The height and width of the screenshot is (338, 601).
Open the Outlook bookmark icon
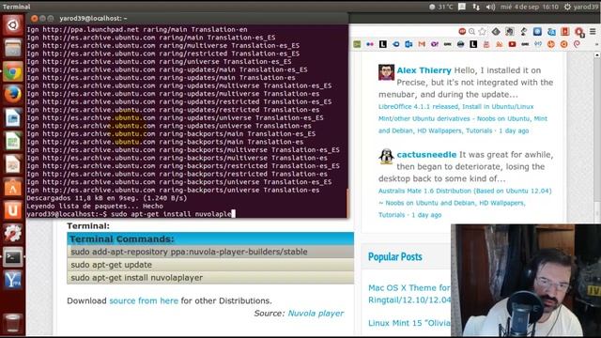tap(408, 44)
